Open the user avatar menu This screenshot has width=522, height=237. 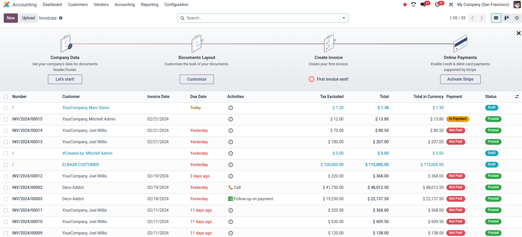(517, 5)
